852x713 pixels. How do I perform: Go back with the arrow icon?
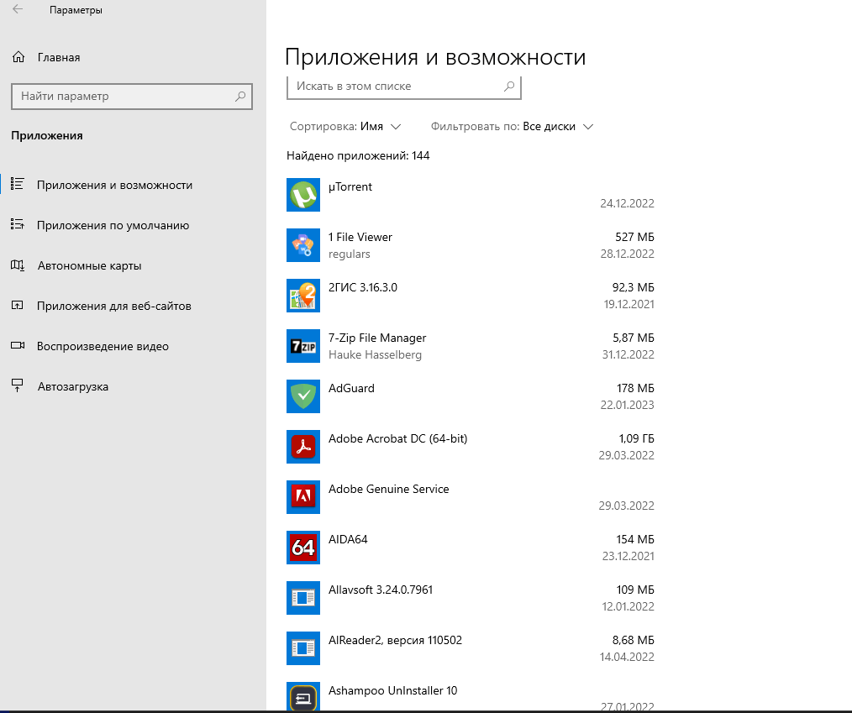[18, 9]
